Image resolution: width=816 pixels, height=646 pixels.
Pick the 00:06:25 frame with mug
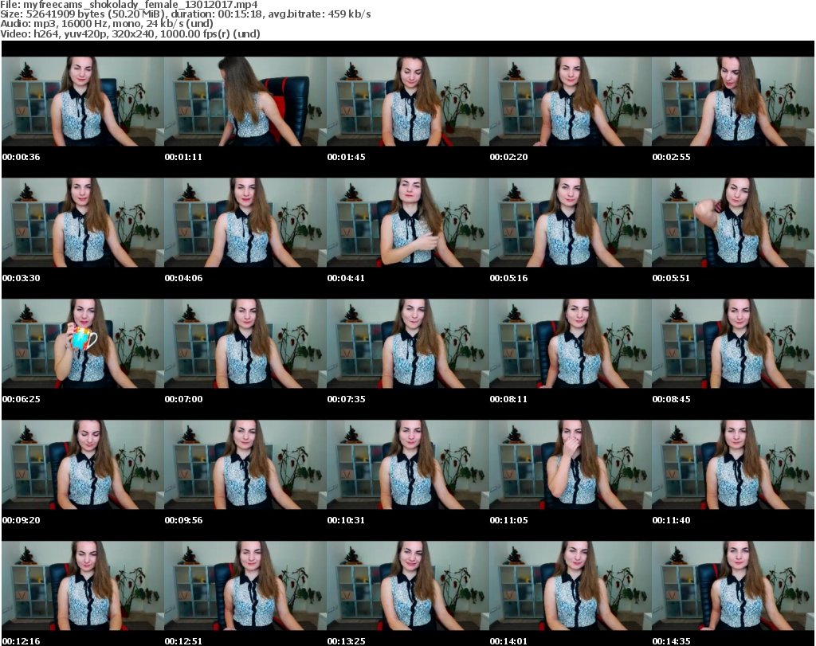pos(83,344)
